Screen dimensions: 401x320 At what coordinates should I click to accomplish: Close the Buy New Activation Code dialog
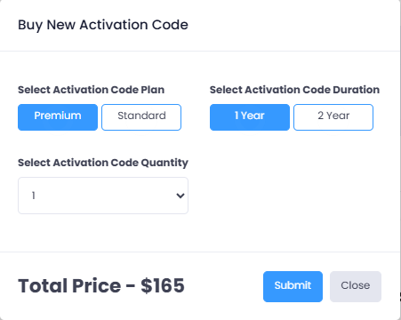point(356,286)
